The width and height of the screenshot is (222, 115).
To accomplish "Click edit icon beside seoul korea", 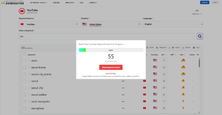I will pyautogui.click(x=29, y=67).
